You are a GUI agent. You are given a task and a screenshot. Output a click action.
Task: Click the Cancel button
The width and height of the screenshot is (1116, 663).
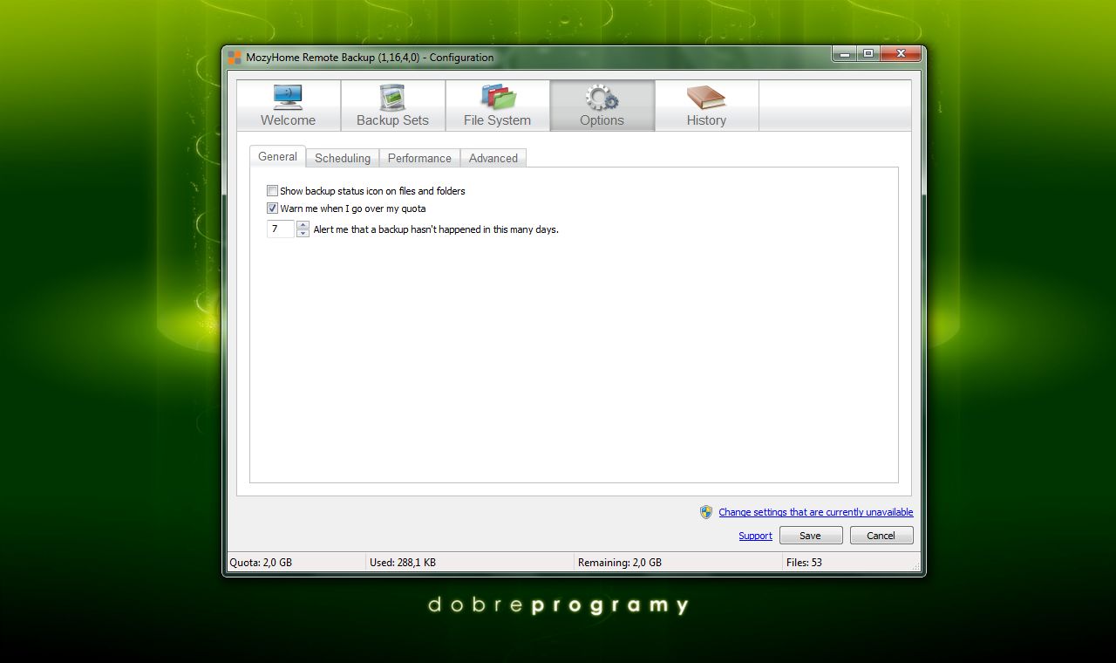tap(881, 536)
